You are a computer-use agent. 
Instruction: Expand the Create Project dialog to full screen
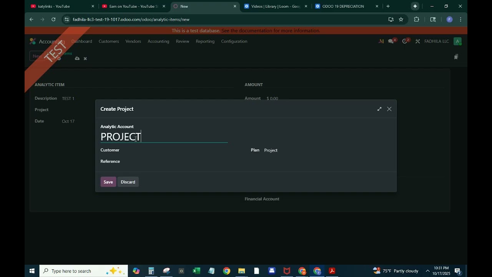(379, 109)
